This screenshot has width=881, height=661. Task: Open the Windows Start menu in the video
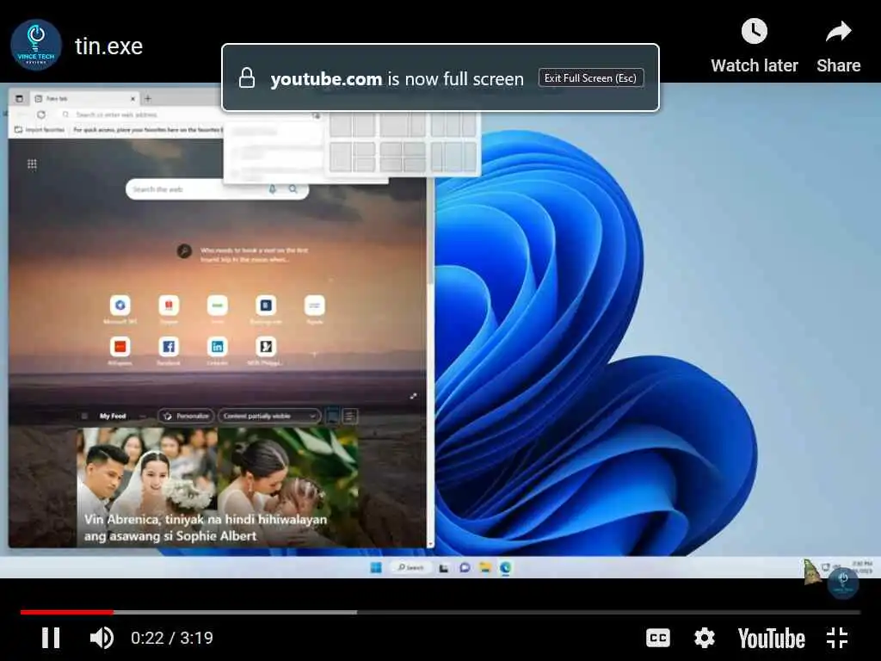pos(376,568)
